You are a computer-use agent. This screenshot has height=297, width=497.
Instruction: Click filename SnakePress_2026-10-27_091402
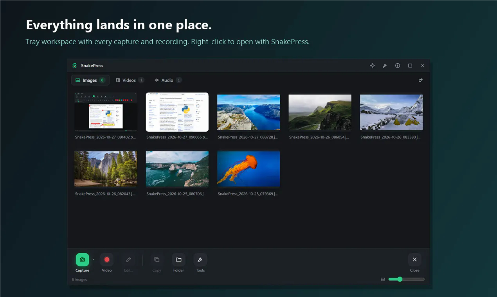click(x=106, y=137)
